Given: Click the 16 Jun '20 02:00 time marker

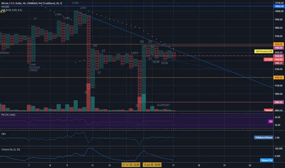Looking at the screenshot, I should pyautogui.click(x=152, y=165).
